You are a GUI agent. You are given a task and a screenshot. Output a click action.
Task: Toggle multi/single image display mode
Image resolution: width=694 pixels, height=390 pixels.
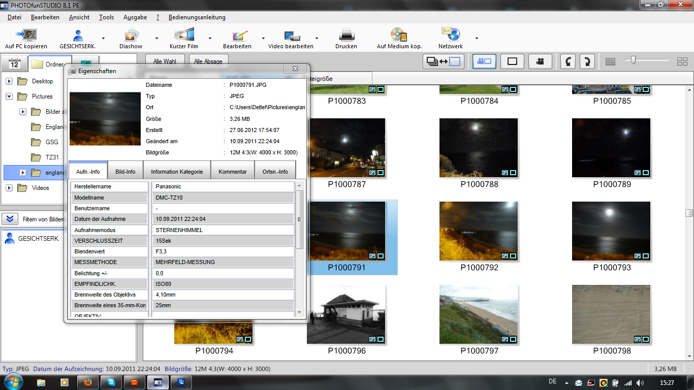[x=443, y=61]
